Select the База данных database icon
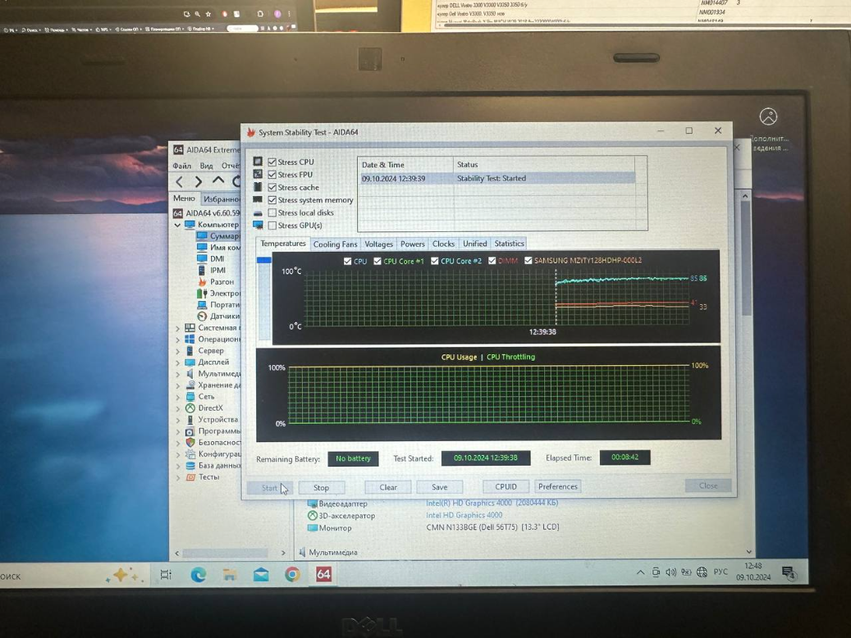The width and height of the screenshot is (851, 638). (190, 466)
